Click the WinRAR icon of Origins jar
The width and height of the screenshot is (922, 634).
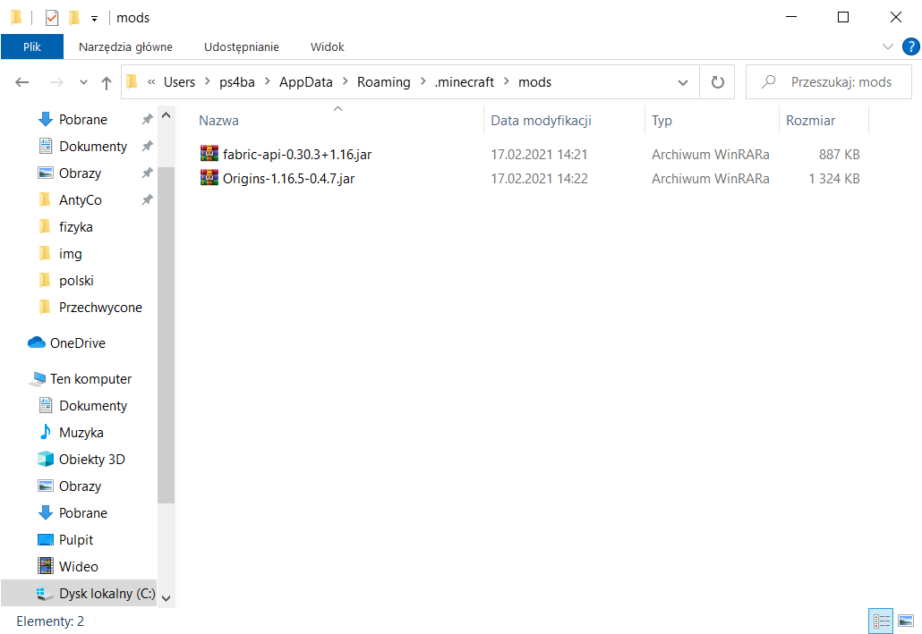(x=209, y=177)
